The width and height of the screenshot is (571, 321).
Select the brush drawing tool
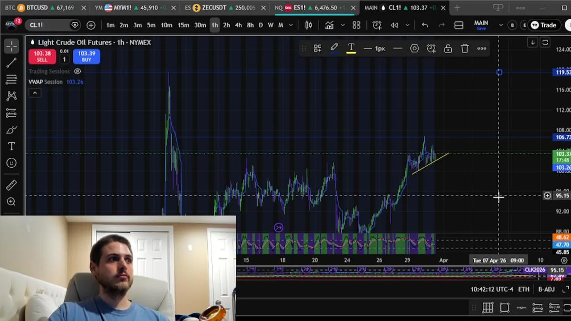(x=12, y=130)
